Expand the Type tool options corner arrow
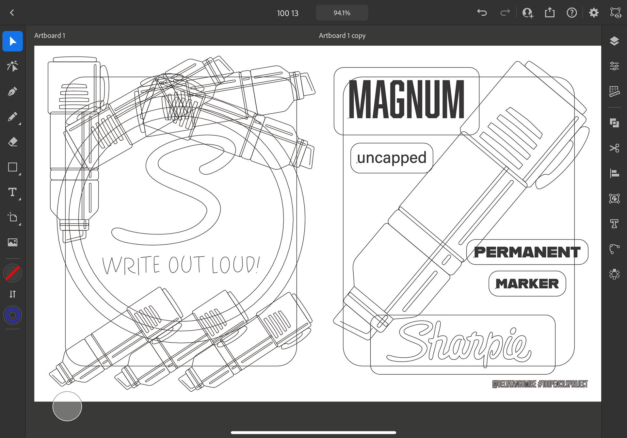This screenshot has width=627, height=438. (20, 199)
